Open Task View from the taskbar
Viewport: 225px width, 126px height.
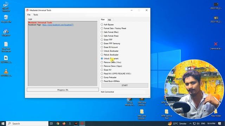51,124
